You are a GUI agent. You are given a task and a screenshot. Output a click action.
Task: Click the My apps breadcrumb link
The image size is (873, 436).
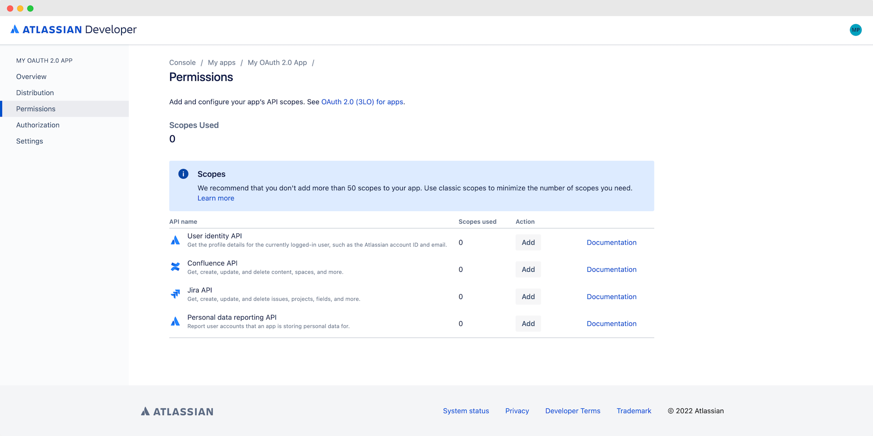click(x=222, y=63)
